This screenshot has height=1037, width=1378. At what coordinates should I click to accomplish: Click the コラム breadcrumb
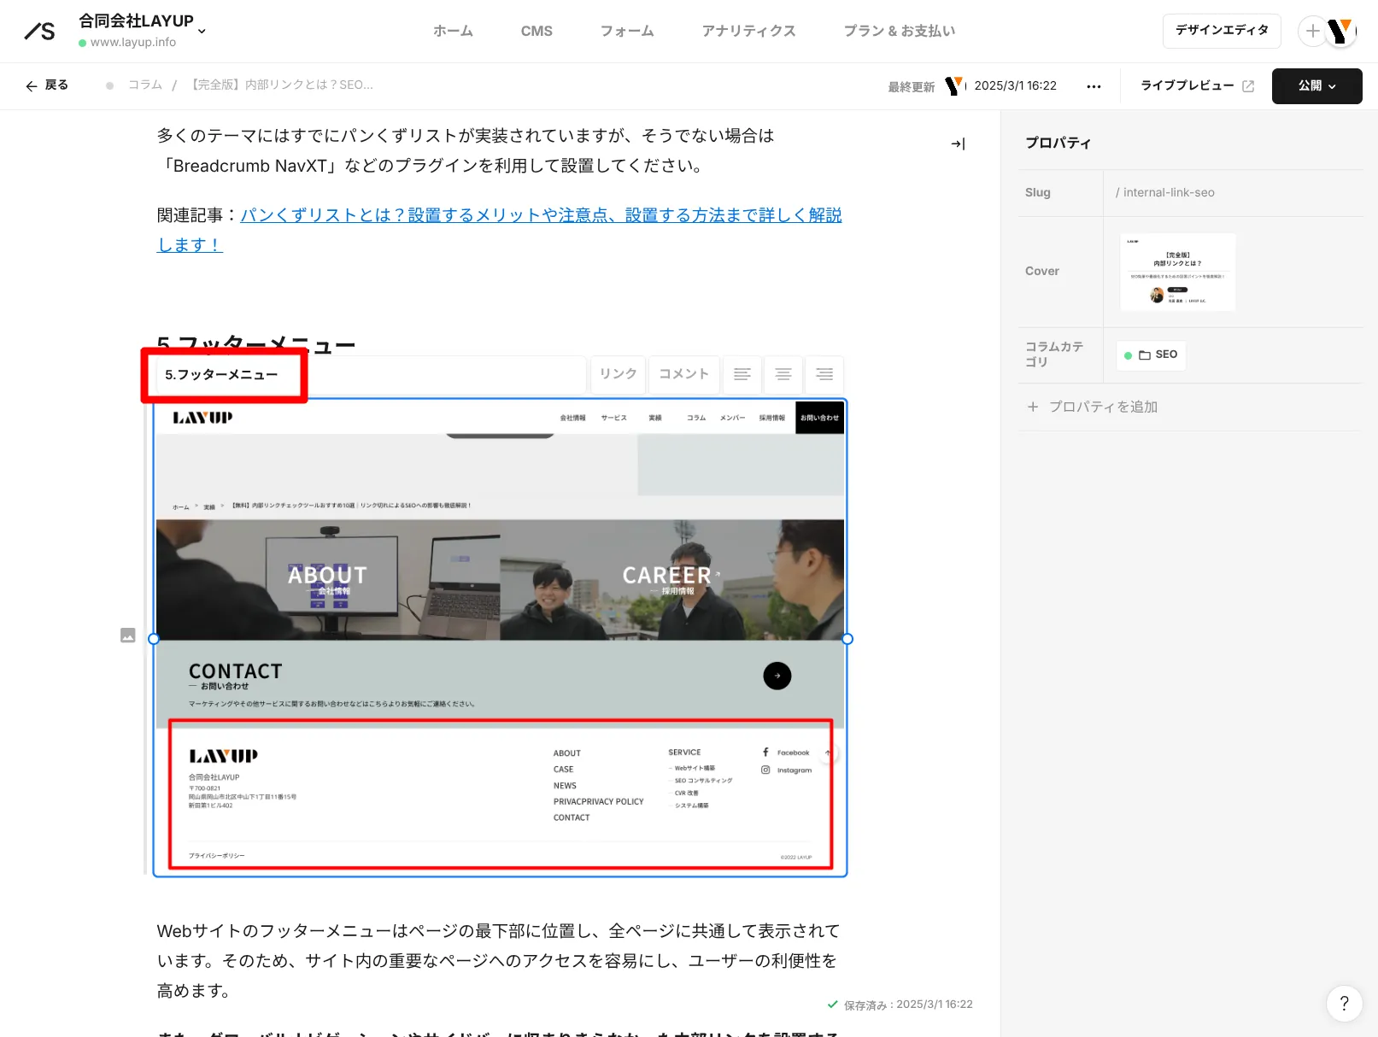[145, 85]
